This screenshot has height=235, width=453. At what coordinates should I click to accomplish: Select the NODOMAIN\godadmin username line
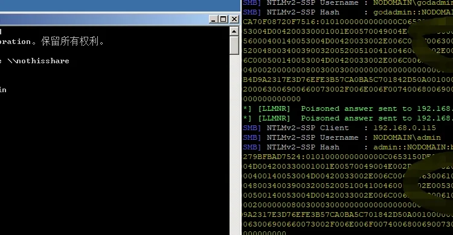pos(348,3)
